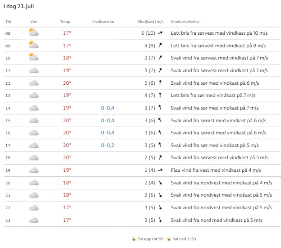The width and height of the screenshot is (281, 248).
Task: Click the wind direction arrow at 08
Action: pos(160,33)
